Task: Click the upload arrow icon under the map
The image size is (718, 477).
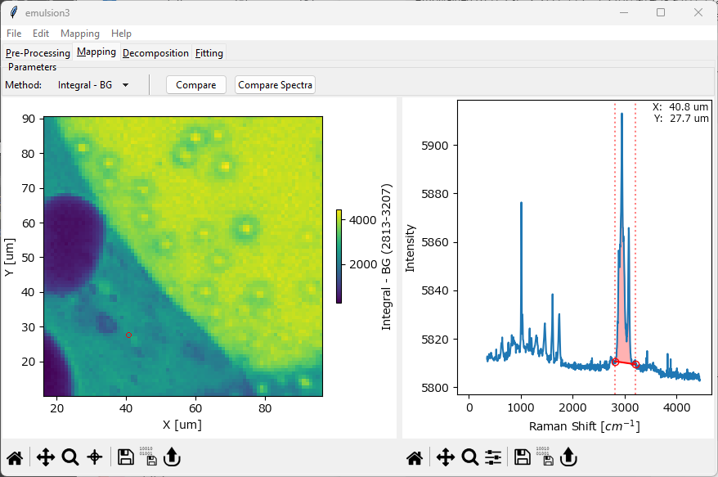Action: tap(172, 457)
